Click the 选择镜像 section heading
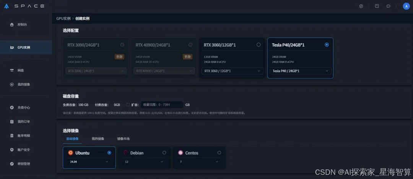Viewport: 413px width, 179px height. (x=71, y=130)
